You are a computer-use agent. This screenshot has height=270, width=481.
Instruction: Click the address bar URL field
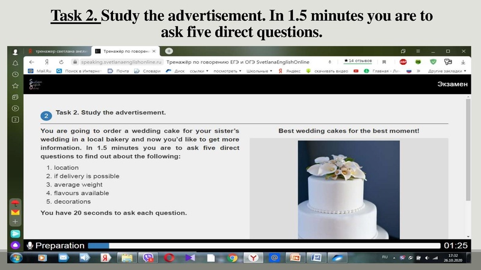coord(117,61)
